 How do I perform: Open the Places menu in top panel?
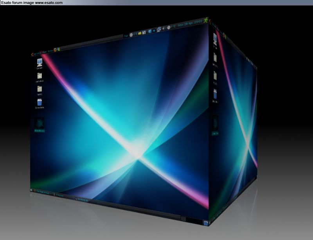tap(45, 52)
